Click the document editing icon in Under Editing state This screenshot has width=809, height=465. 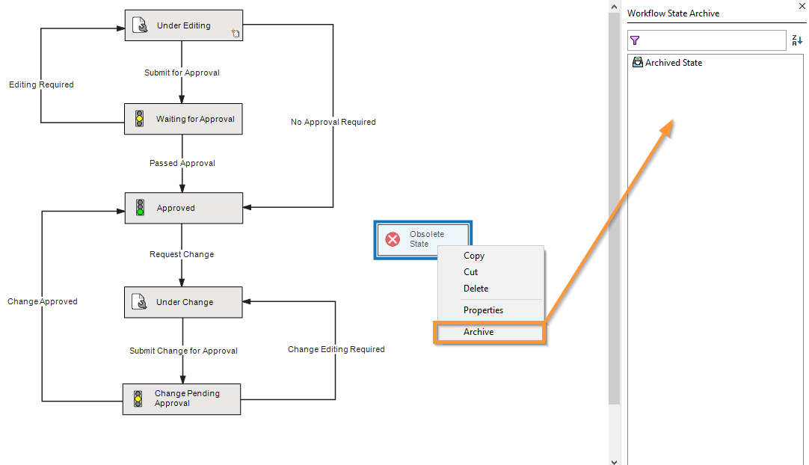[x=138, y=25]
